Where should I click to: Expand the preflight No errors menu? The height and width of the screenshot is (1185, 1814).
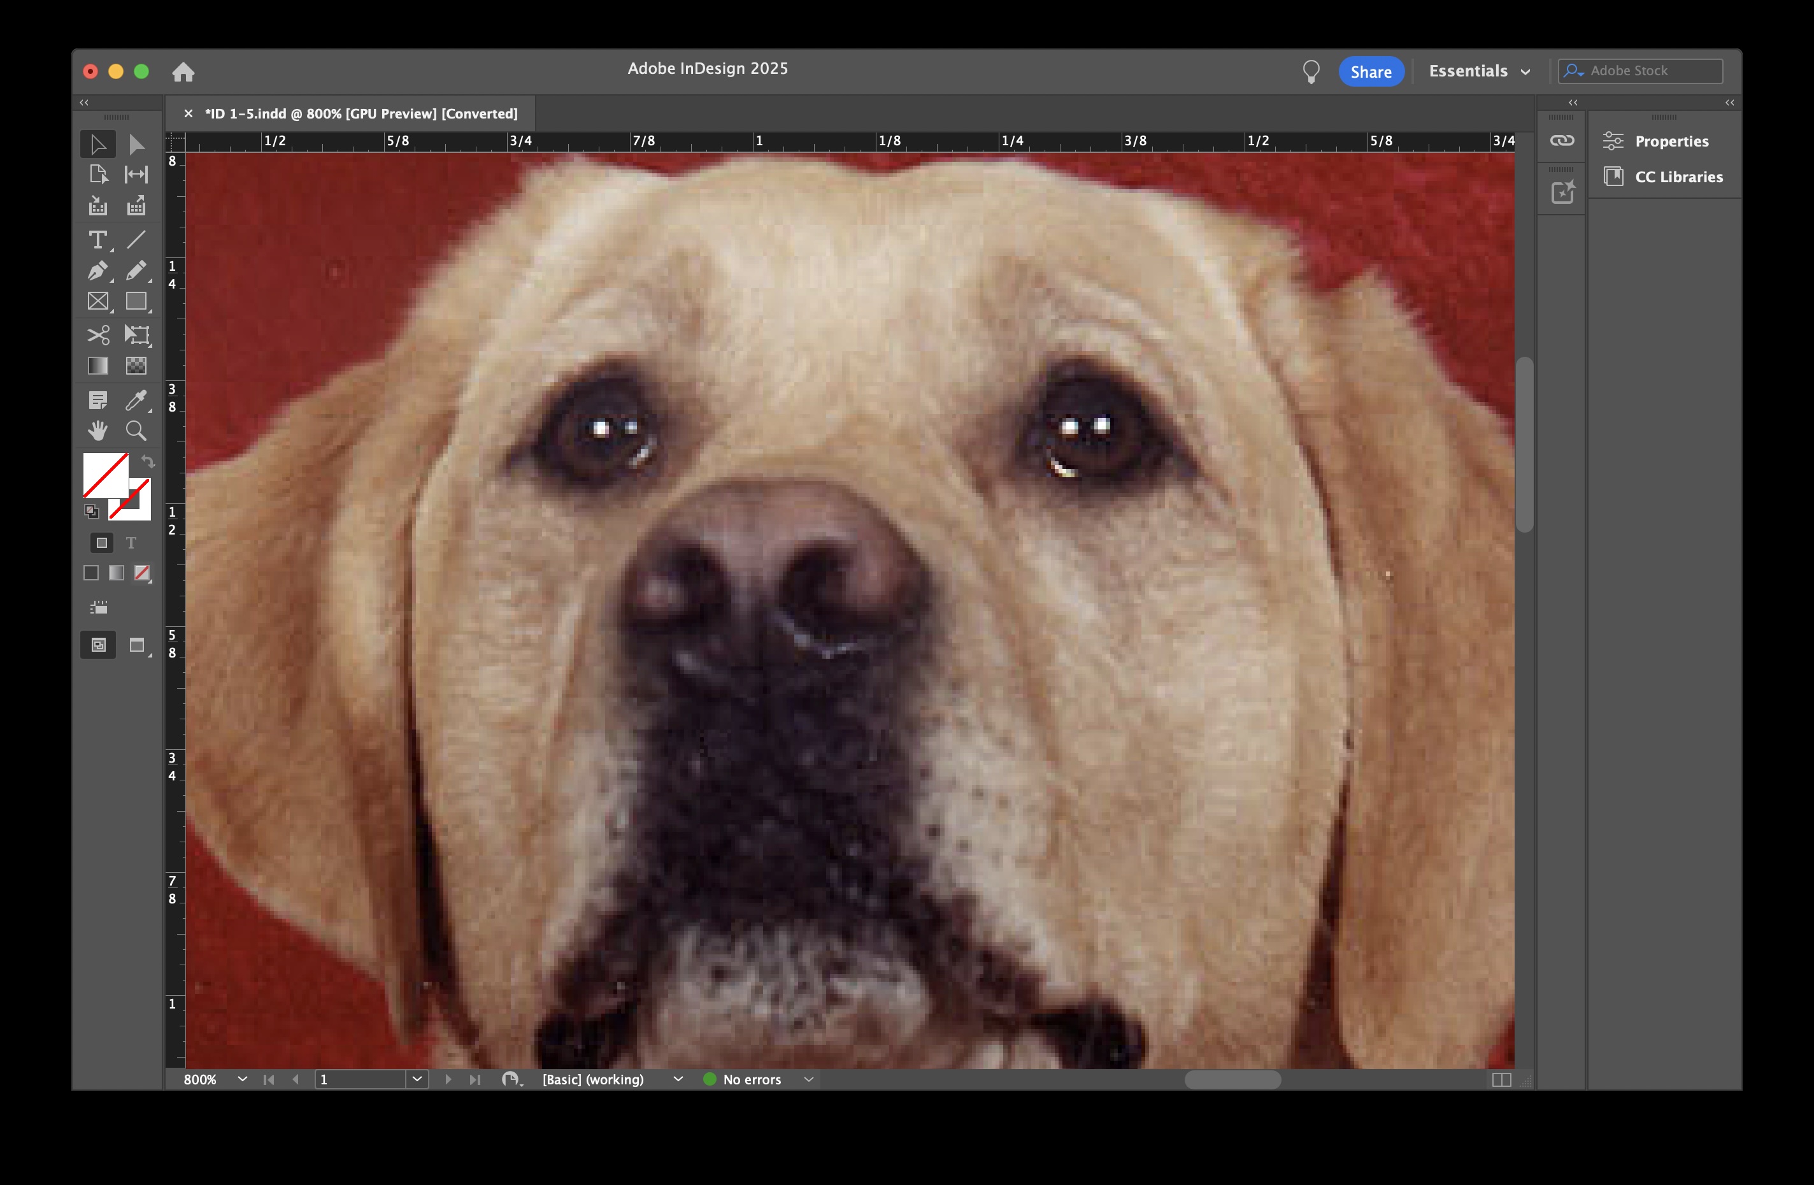point(809,1079)
